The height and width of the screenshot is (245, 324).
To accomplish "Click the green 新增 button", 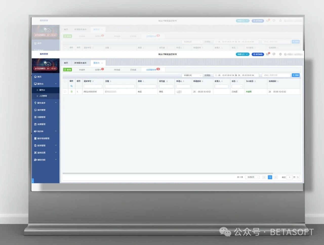I will (x=68, y=70).
